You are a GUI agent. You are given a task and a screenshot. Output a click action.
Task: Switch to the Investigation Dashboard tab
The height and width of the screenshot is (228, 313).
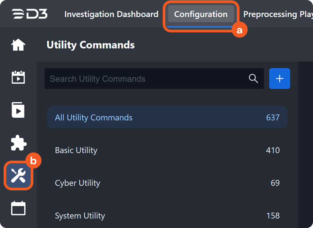[111, 14]
